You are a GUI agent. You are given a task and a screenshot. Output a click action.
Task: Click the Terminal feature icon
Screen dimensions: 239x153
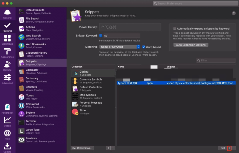[x=21, y=123]
